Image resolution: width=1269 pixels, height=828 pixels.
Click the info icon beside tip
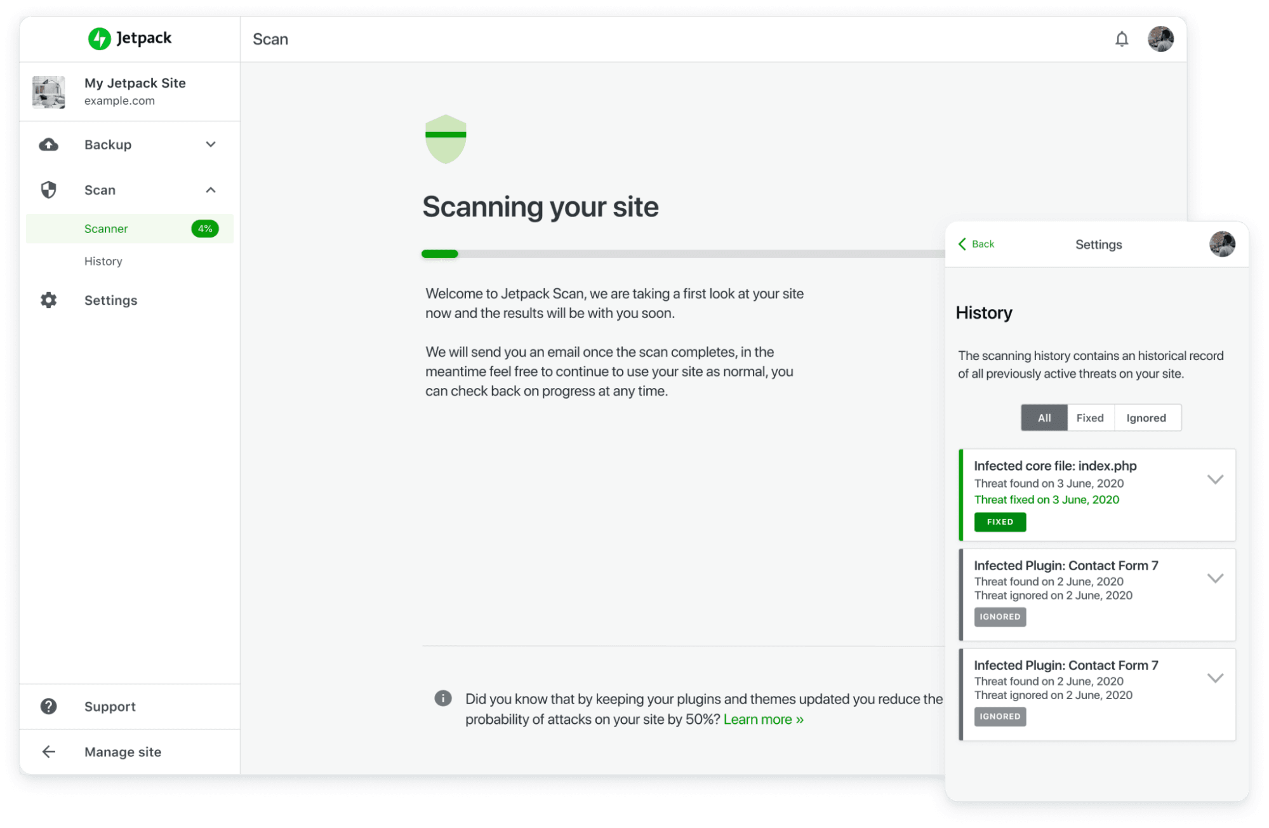443,698
